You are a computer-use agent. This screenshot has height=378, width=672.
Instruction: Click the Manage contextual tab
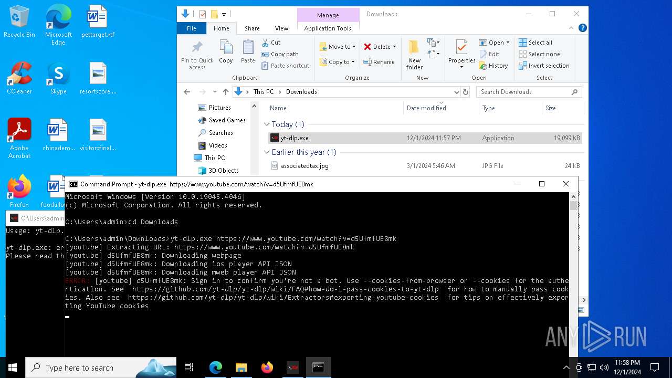328,15
